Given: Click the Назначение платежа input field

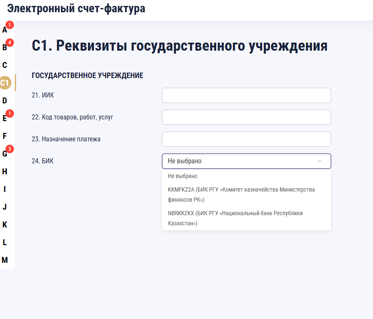Looking at the screenshot, I should (246, 139).
